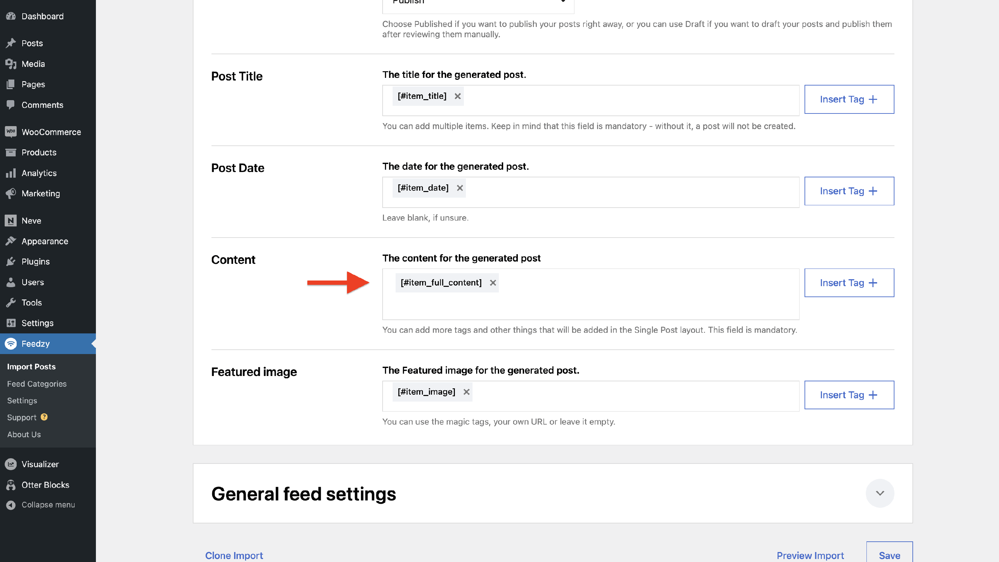The image size is (999, 562).
Task: Open Feed Categories submenu item
Action: pos(37,384)
